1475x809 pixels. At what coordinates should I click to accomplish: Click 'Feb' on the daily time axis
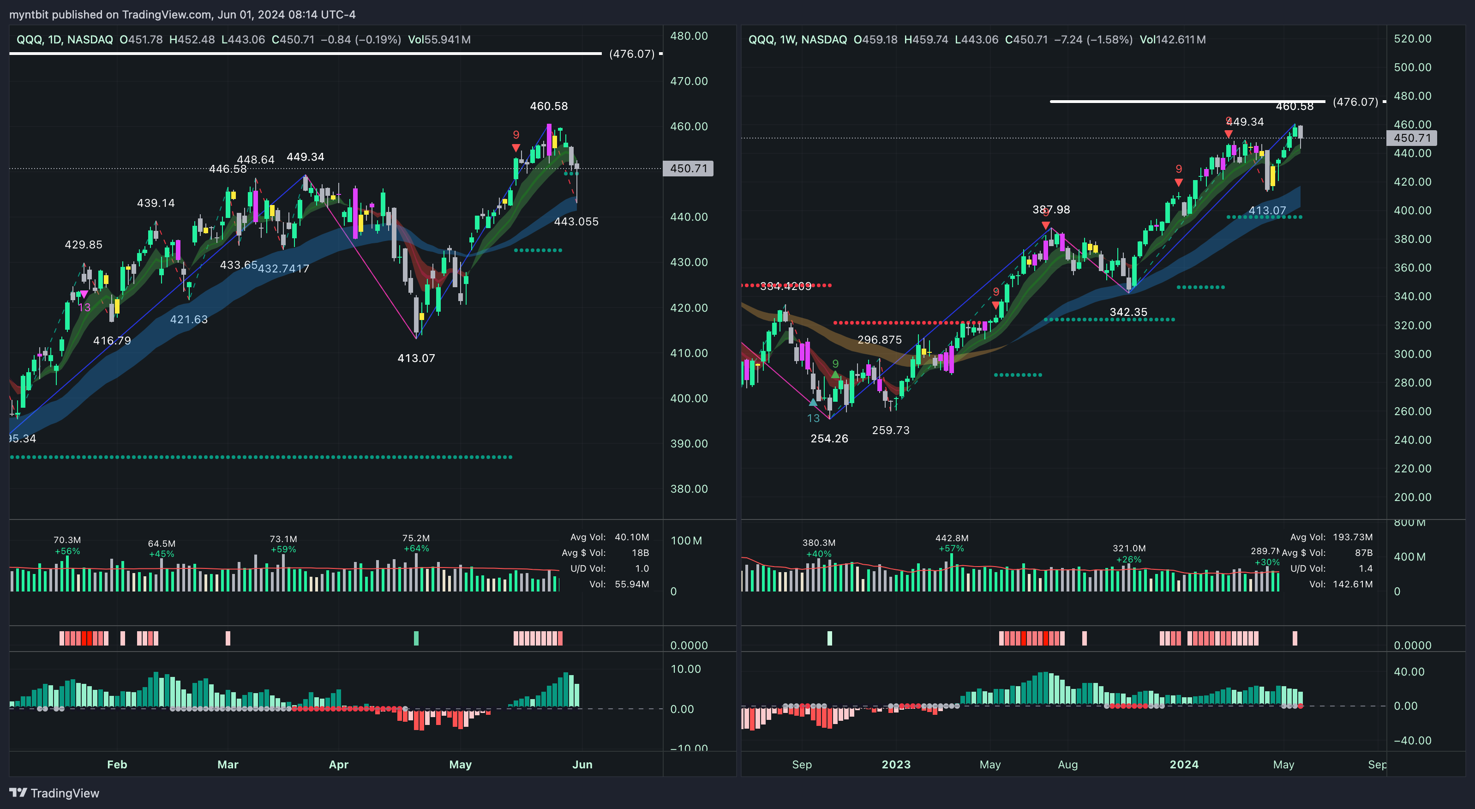coord(117,765)
